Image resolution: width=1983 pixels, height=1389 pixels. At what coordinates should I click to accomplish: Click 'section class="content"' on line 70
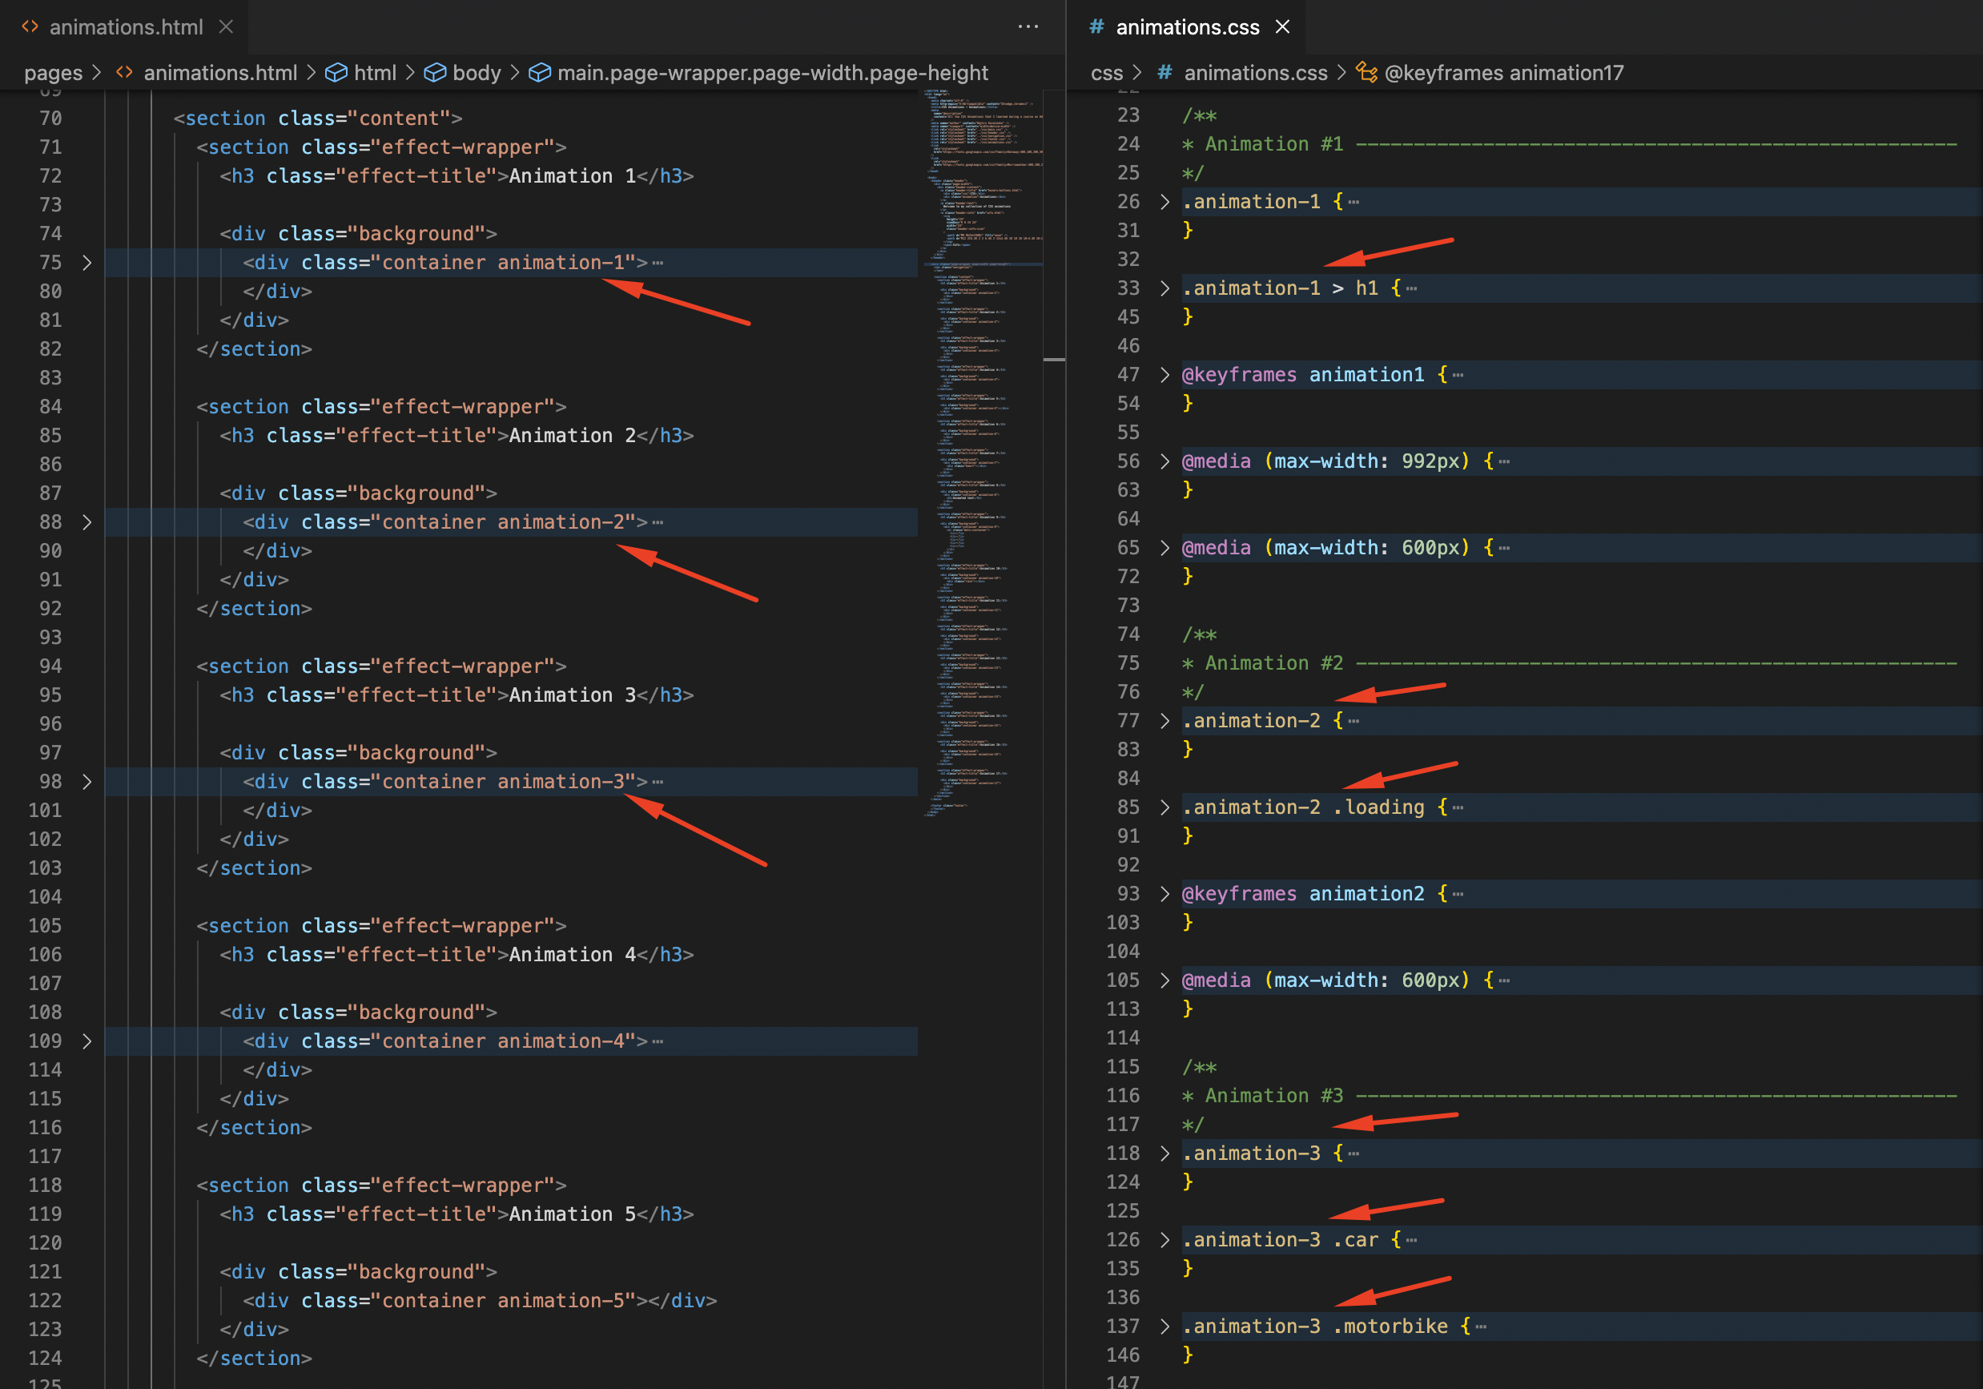[318, 119]
